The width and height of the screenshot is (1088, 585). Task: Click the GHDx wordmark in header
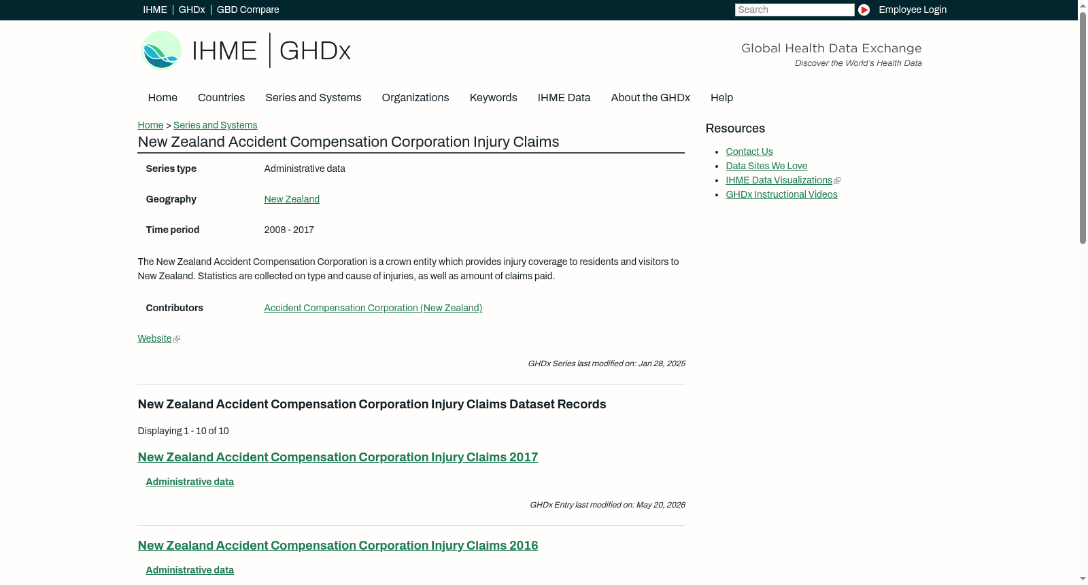315,51
